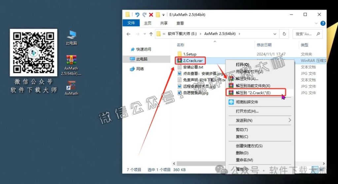Click search magnifier icon

318,34
